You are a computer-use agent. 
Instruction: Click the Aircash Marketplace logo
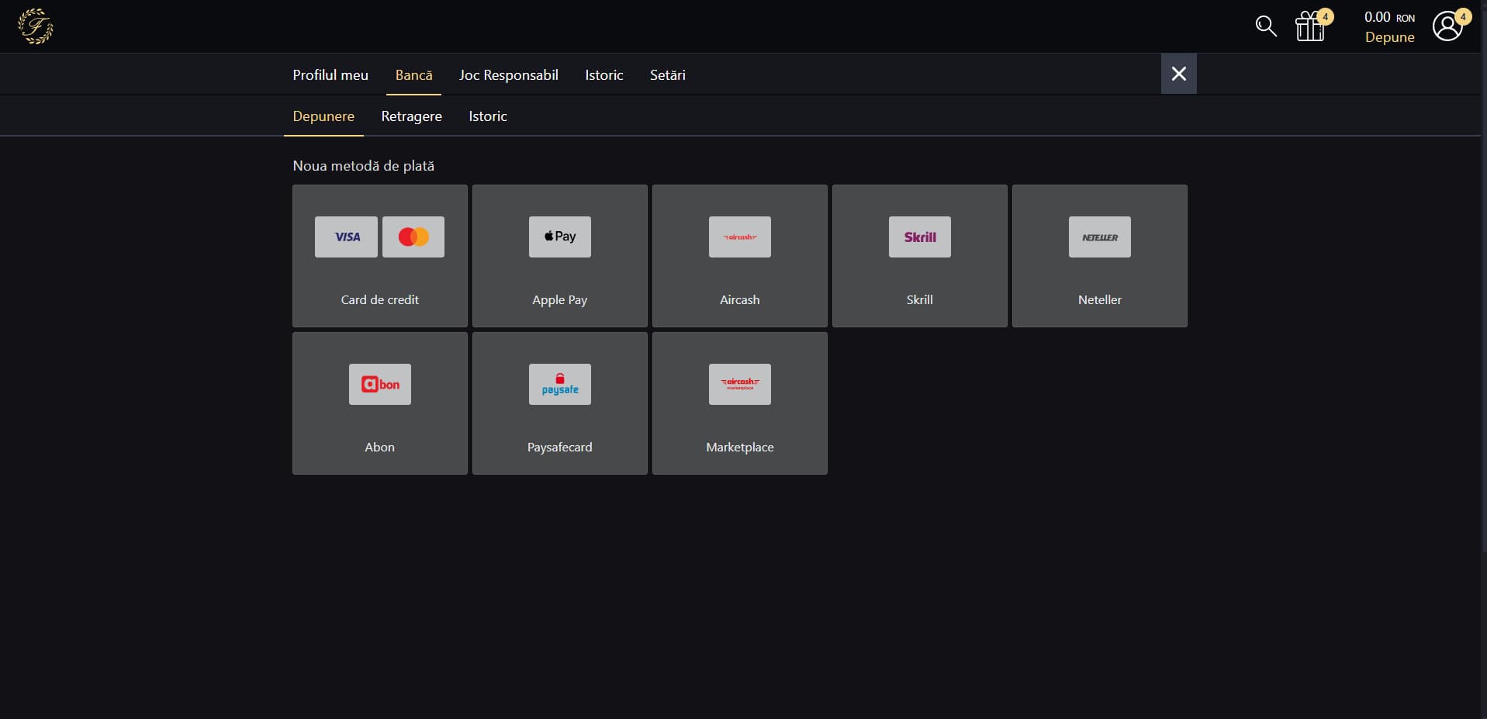click(740, 384)
